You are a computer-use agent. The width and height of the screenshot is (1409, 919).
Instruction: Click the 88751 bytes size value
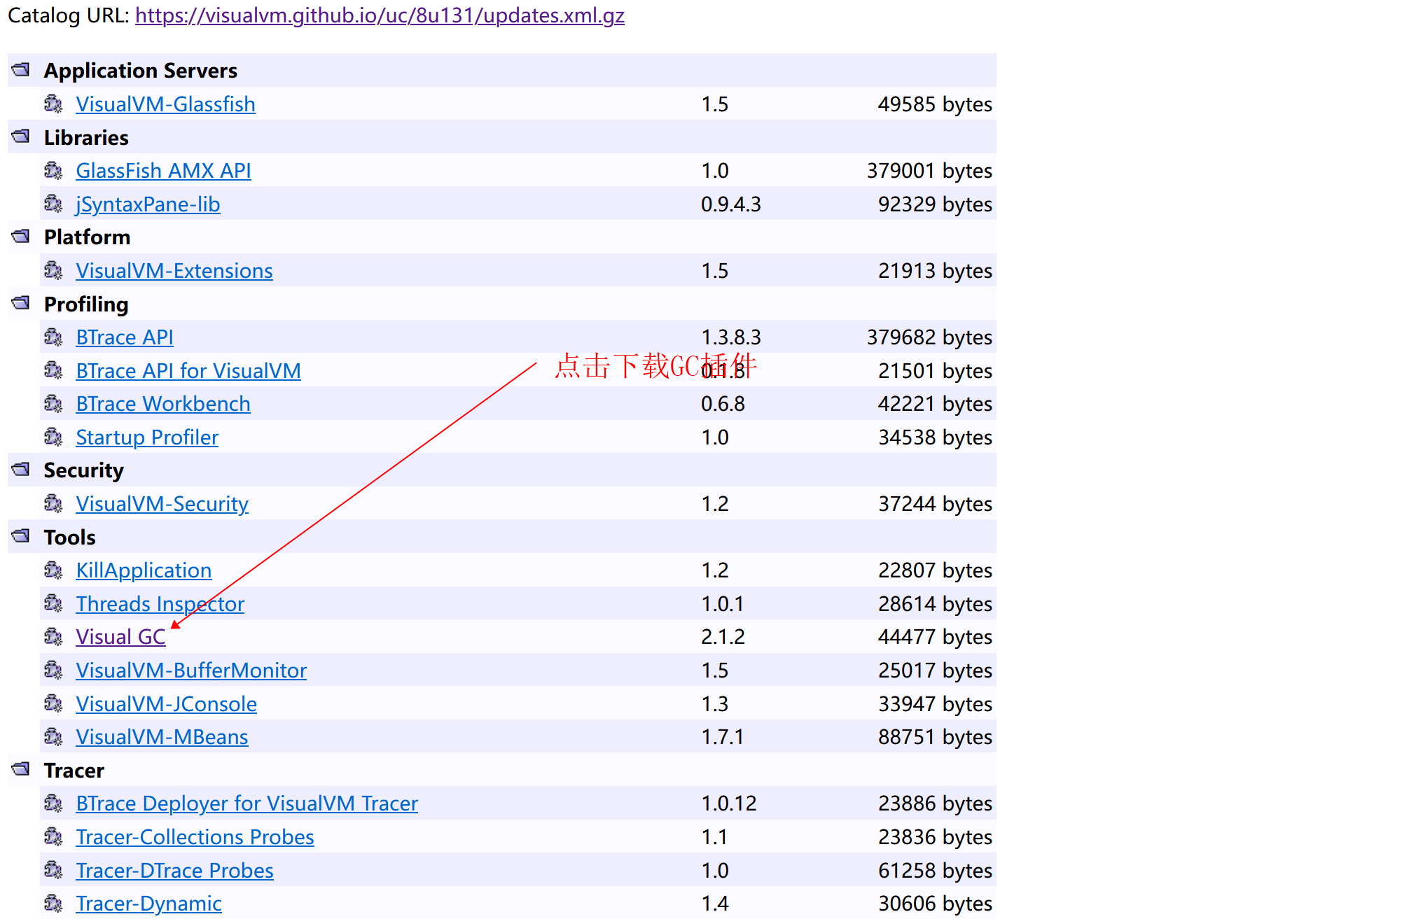(x=935, y=737)
